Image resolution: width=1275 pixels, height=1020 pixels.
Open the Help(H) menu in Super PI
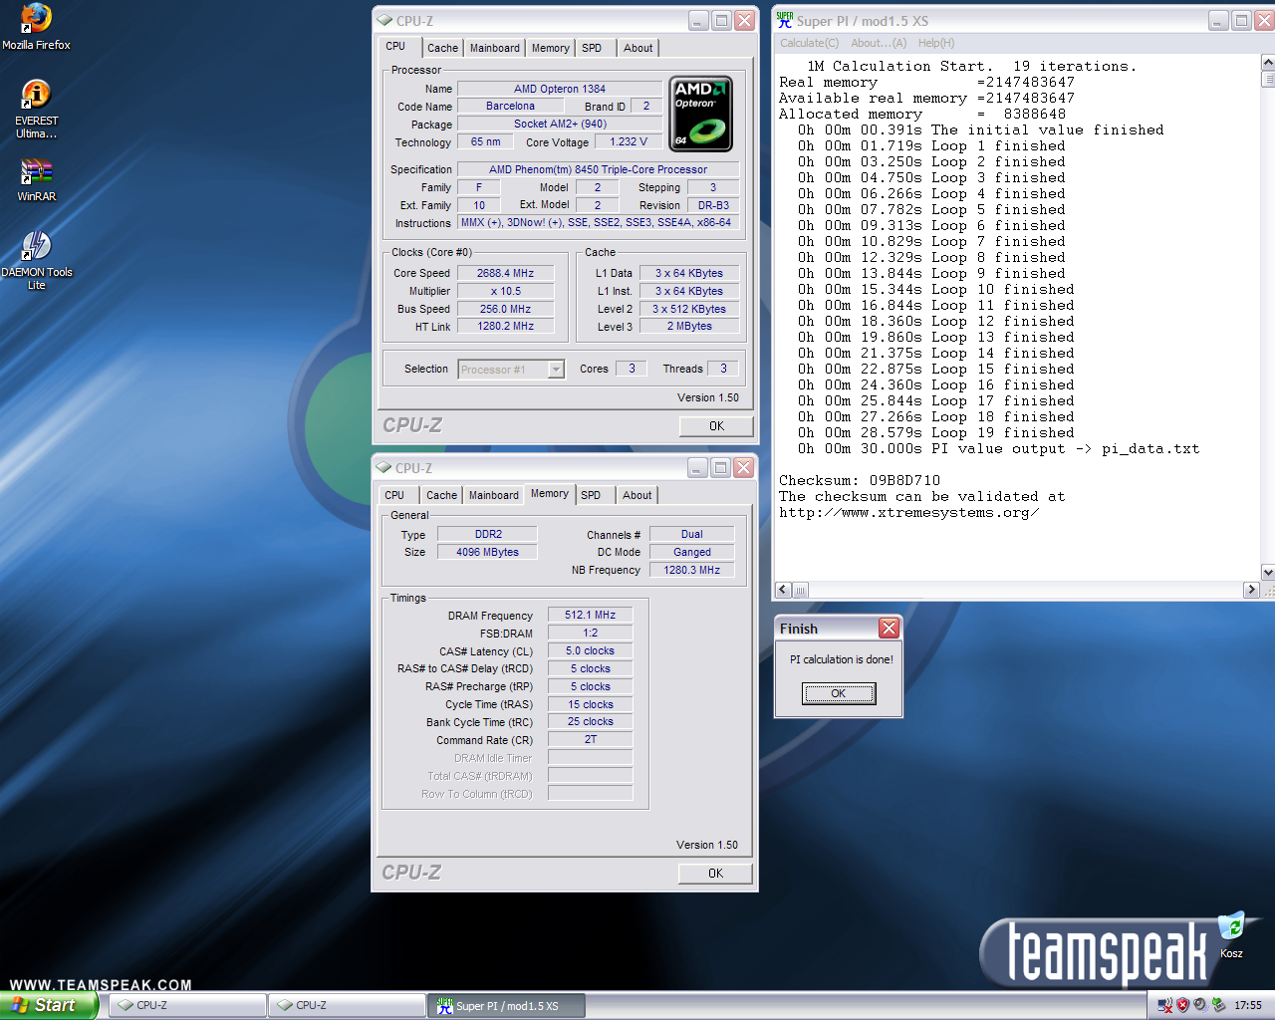[x=936, y=43]
